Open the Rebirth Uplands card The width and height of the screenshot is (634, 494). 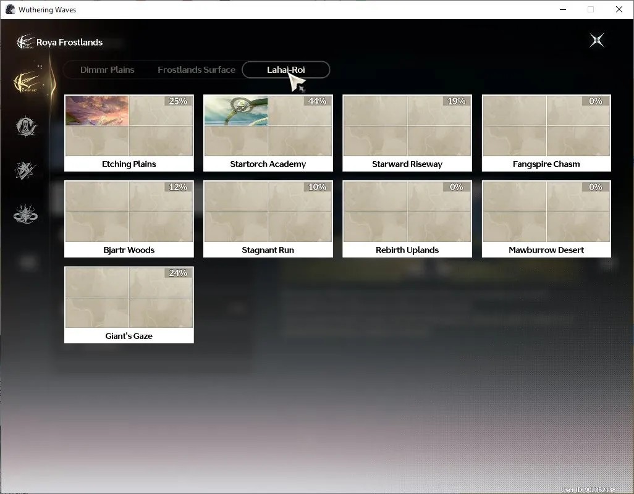pos(407,219)
